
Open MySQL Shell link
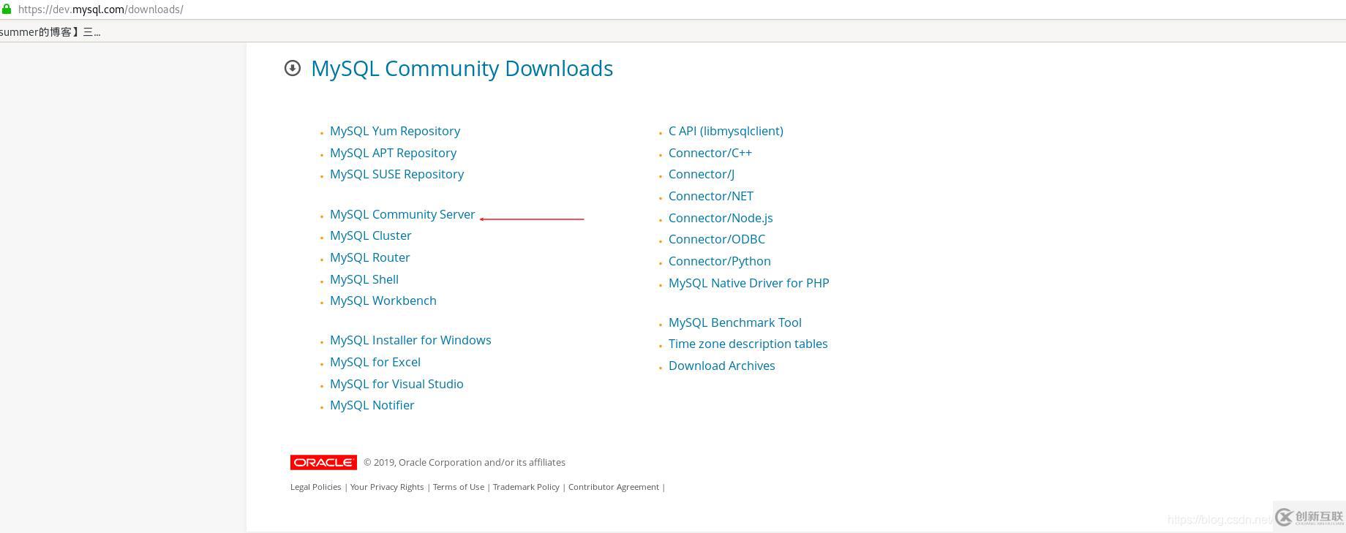pos(364,279)
